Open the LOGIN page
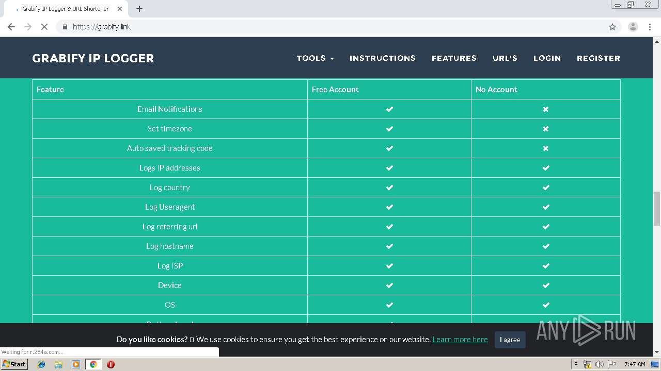661x371 pixels. (x=547, y=58)
